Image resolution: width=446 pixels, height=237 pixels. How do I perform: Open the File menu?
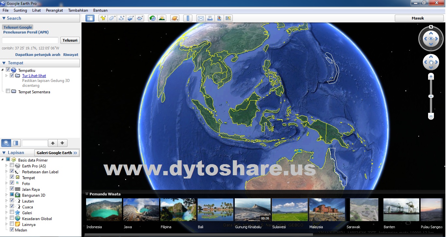click(6, 10)
